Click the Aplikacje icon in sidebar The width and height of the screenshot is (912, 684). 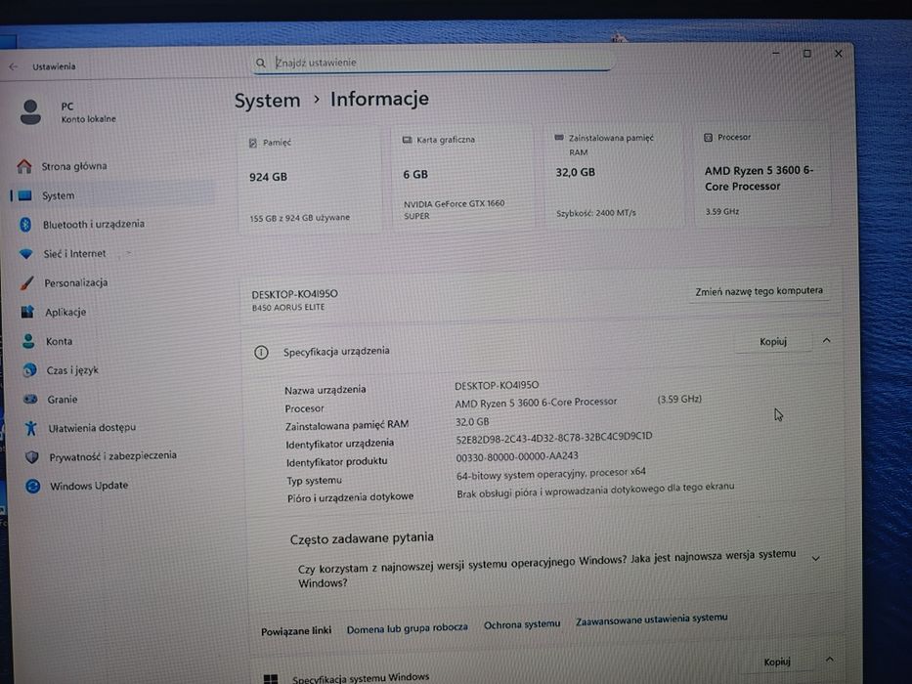27,313
